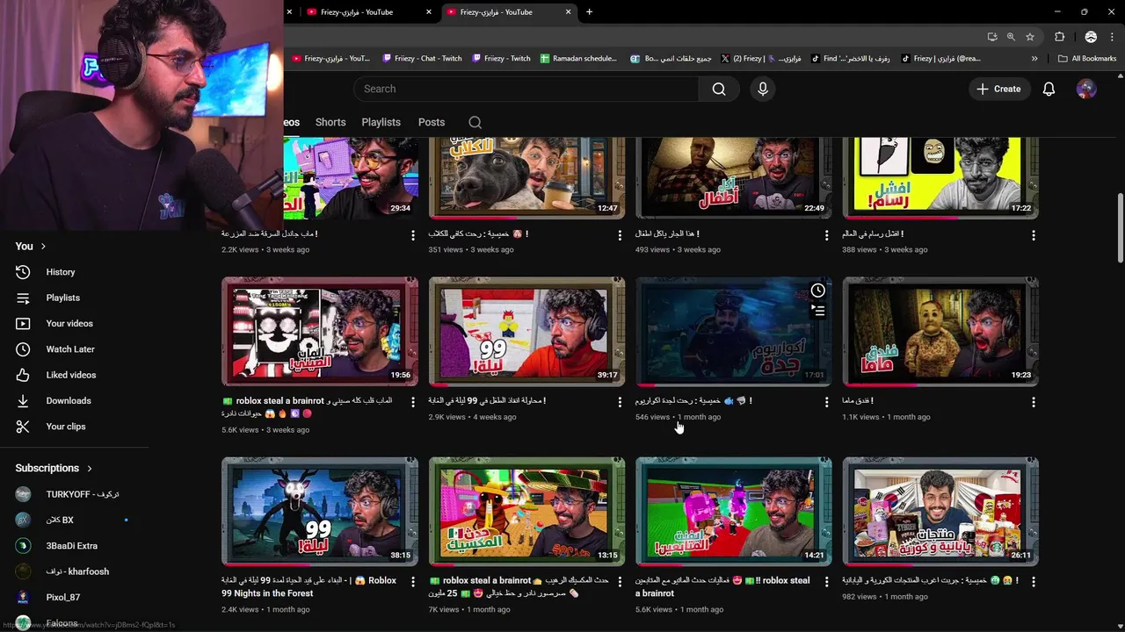The height and width of the screenshot is (632, 1125).
Task: Switch to the Posts tab
Action: click(432, 122)
